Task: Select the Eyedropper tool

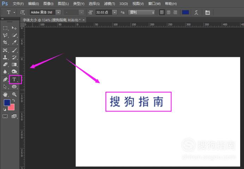Action: [14, 42]
